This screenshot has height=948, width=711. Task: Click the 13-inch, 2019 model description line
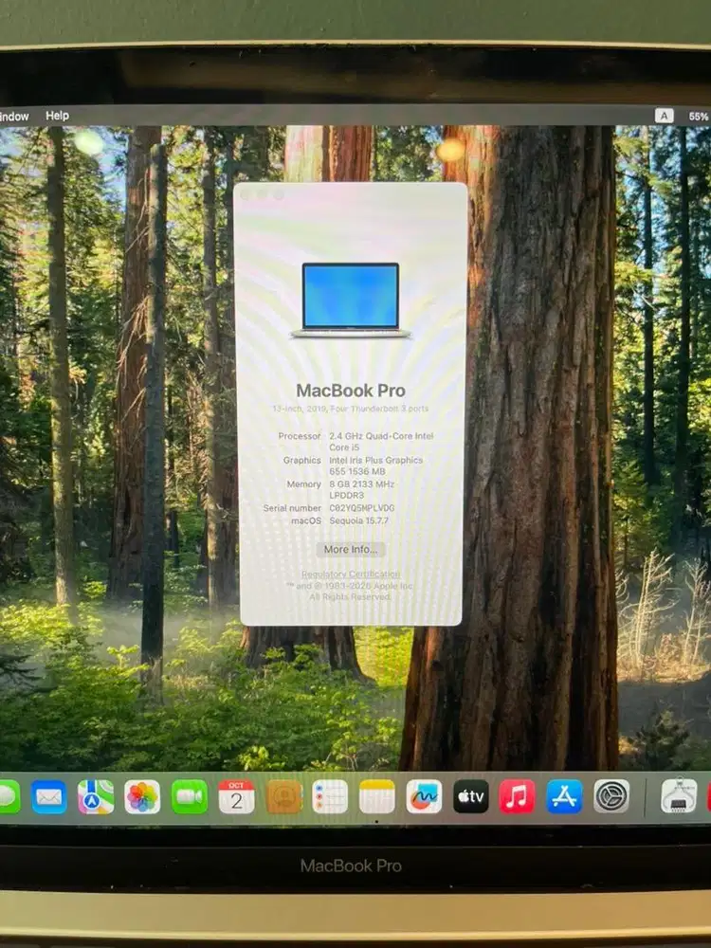(351, 409)
